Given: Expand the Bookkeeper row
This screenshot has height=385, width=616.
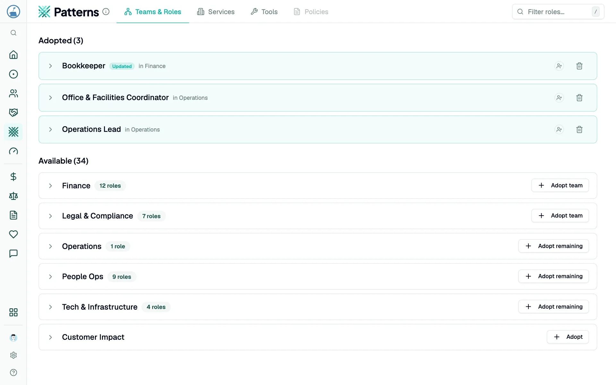Looking at the screenshot, I should 50,66.
